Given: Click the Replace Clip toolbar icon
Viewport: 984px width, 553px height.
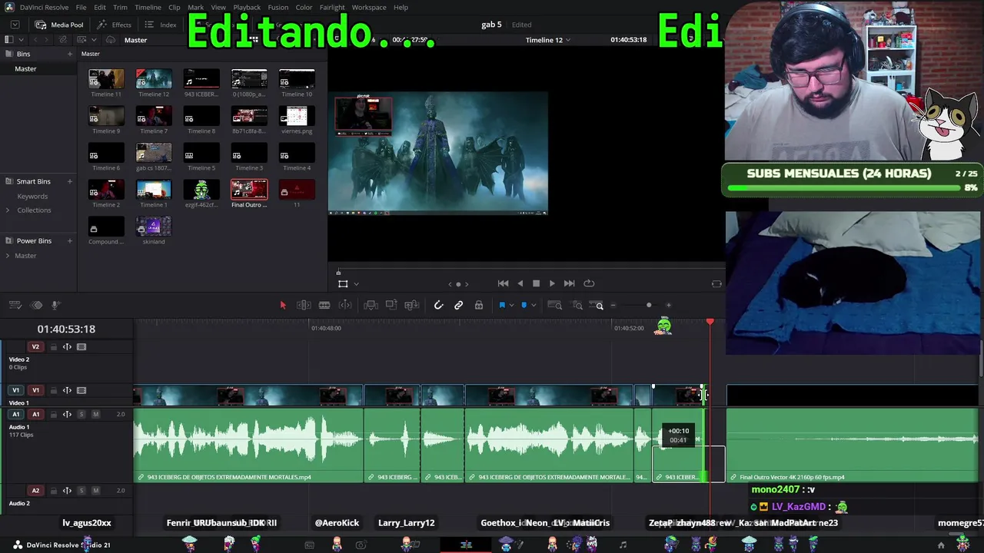Looking at the screenshot, I should tap(412, 305).
